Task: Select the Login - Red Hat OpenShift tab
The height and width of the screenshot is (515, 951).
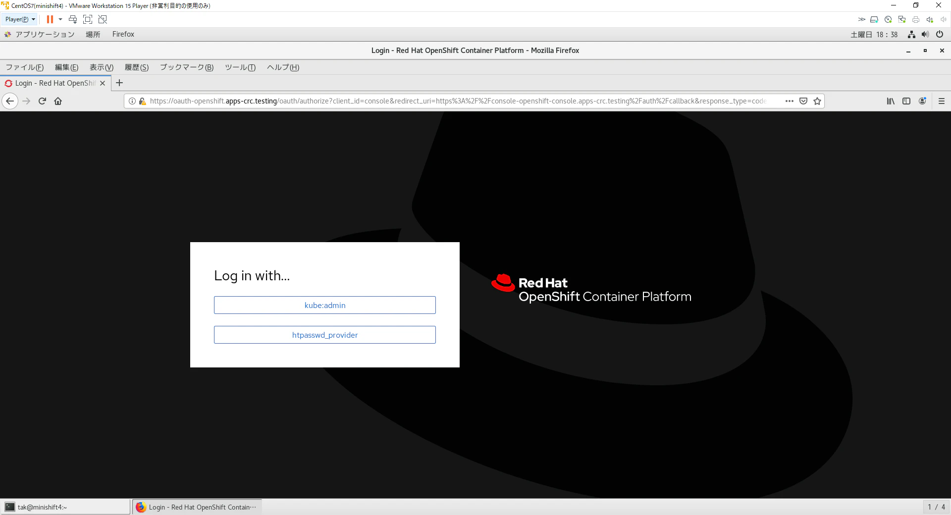Action: 55,83
